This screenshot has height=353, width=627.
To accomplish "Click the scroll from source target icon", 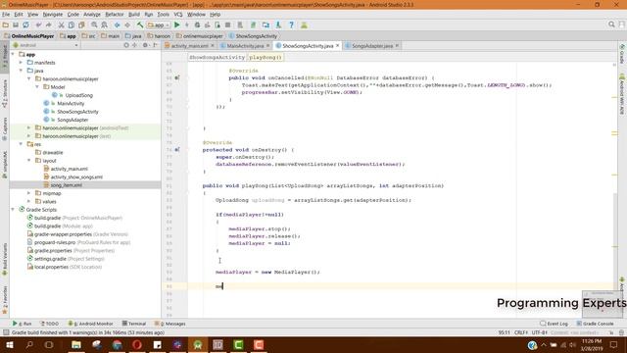I will click(126, 45).
